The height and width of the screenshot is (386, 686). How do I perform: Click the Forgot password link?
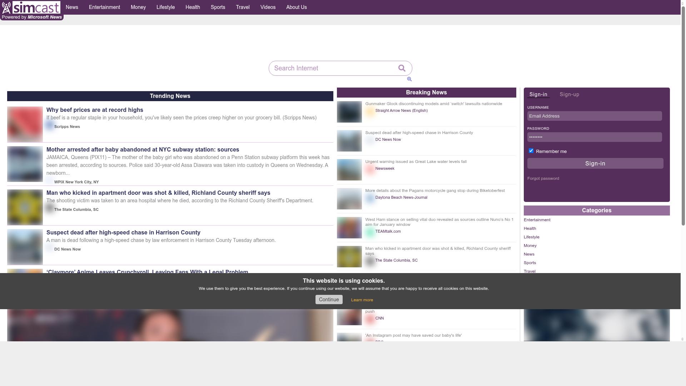click(543, 179)
